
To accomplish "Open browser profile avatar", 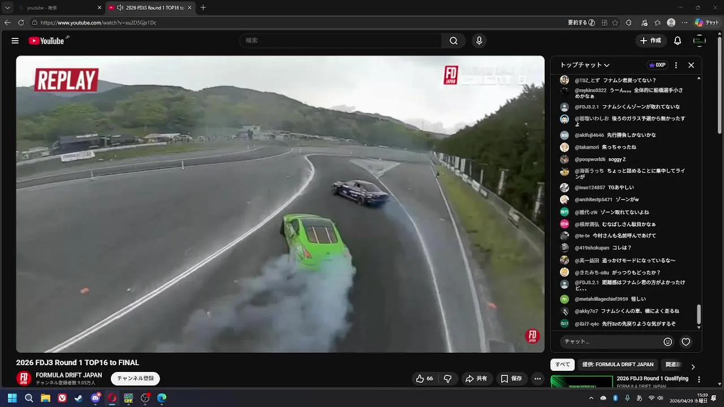I will (671, 23).
